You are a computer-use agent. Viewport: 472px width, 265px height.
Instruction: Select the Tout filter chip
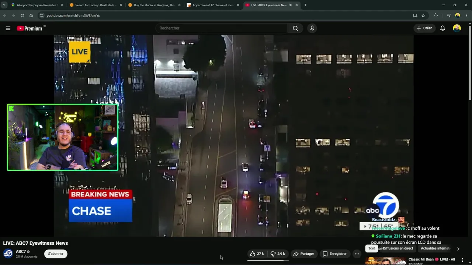pos(371,248)
